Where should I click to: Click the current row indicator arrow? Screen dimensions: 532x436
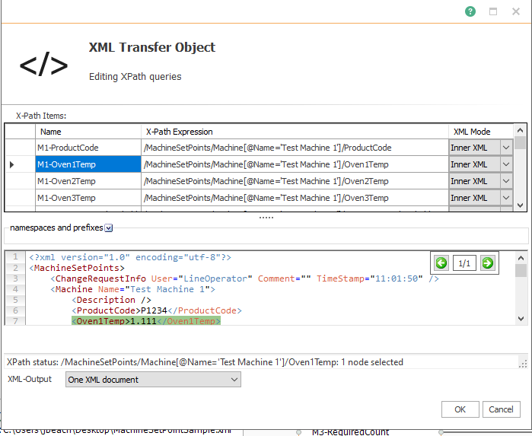click(x=11, y=164)
